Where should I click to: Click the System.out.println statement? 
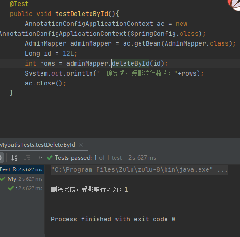(x=114, y=73)
